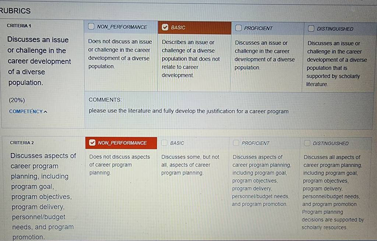This screenshot has width=377, height=241.
Task: Click the Criteria 1 PROFICIENT description cell
Action: point(267,63)
